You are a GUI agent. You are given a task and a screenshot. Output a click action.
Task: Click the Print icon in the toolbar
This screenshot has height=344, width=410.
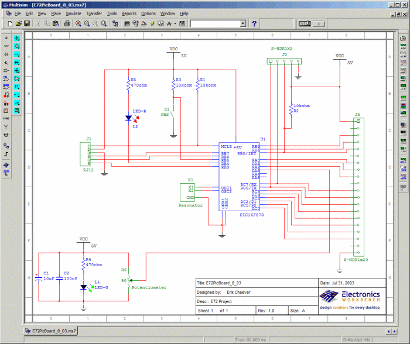[x=67, y=24]
